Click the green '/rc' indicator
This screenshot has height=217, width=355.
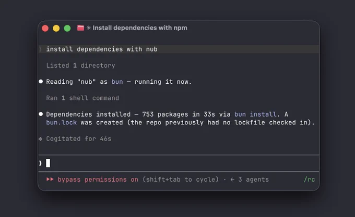pos(309,180)
